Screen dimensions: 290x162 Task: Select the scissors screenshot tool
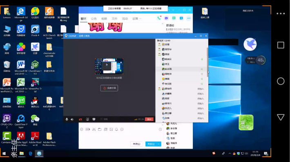click(x=94, y=130)
